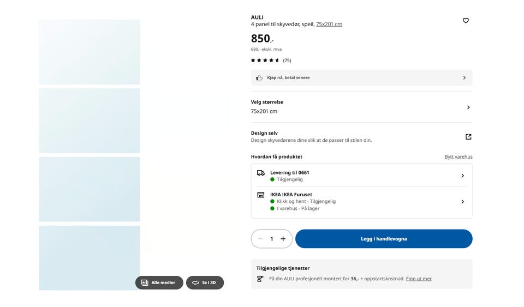Expand the Levering til 0661 chevron
The width and height of the screenshot is (524, 307).
point(462,176)
